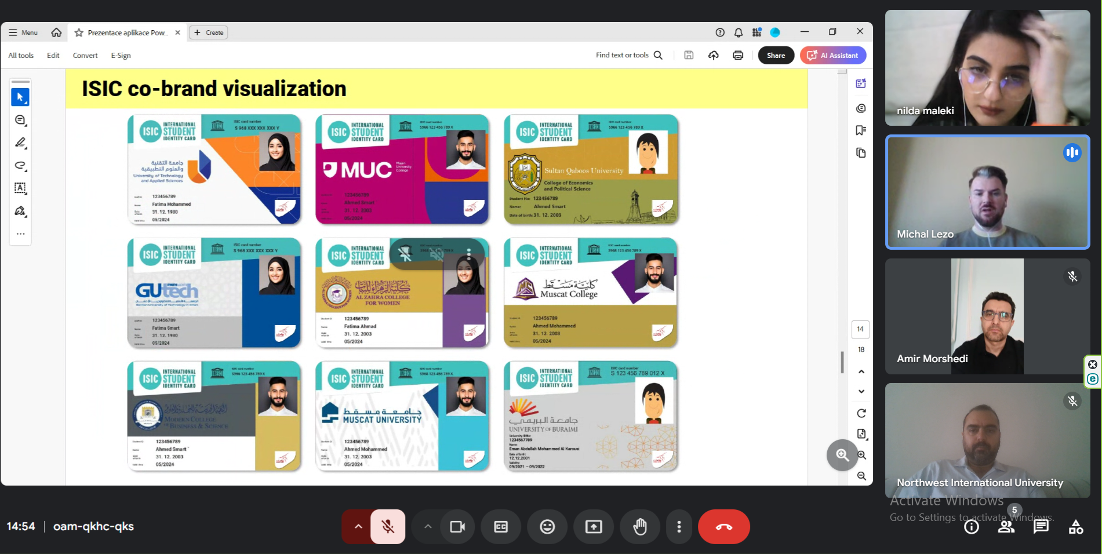
Task: Click the Share button
Action: [776, 55]
